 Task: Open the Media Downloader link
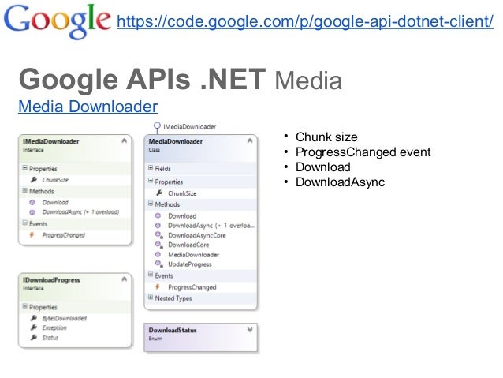(88, 107)
